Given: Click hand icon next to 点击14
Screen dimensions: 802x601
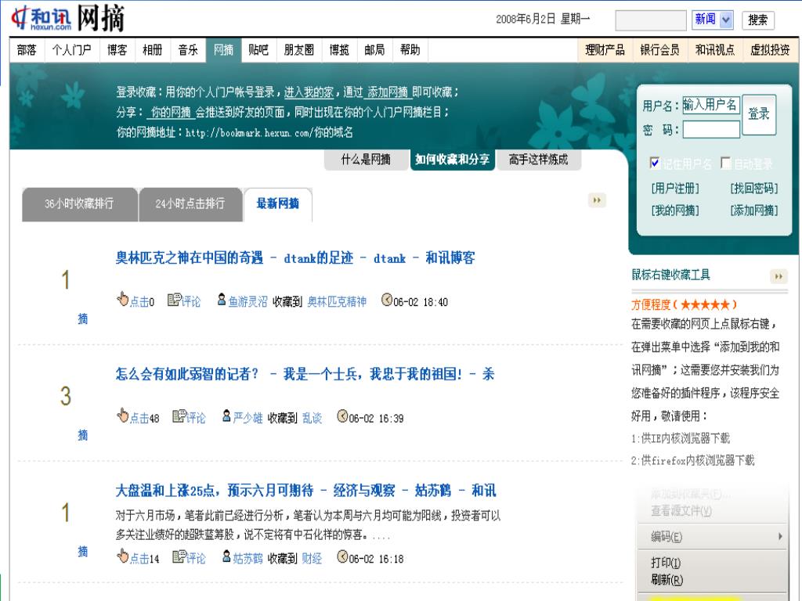Looking at the screenshot, I should coord(122,556).
